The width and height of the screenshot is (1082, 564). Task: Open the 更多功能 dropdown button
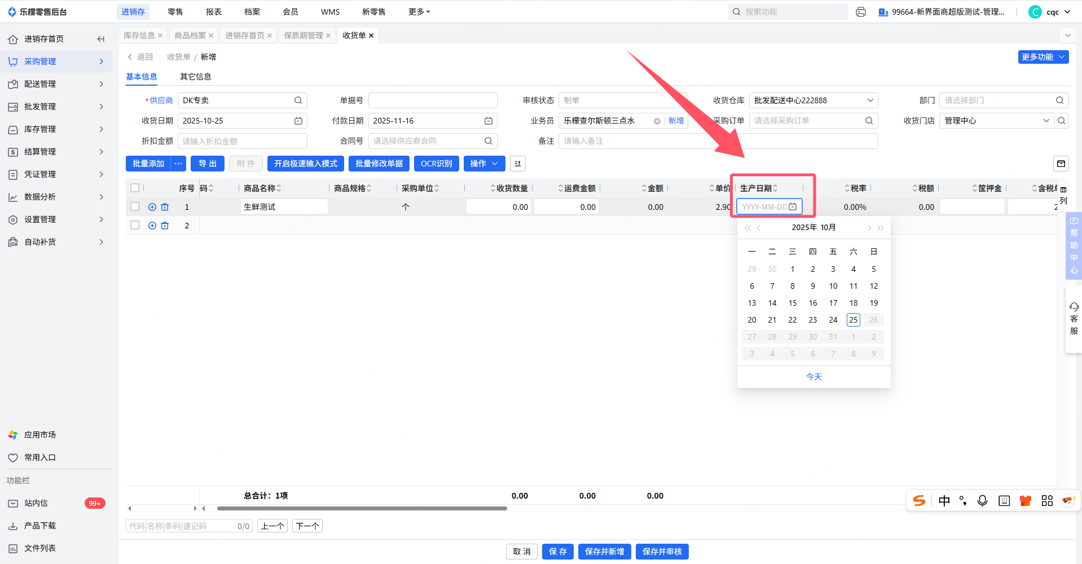point(1043,57)
